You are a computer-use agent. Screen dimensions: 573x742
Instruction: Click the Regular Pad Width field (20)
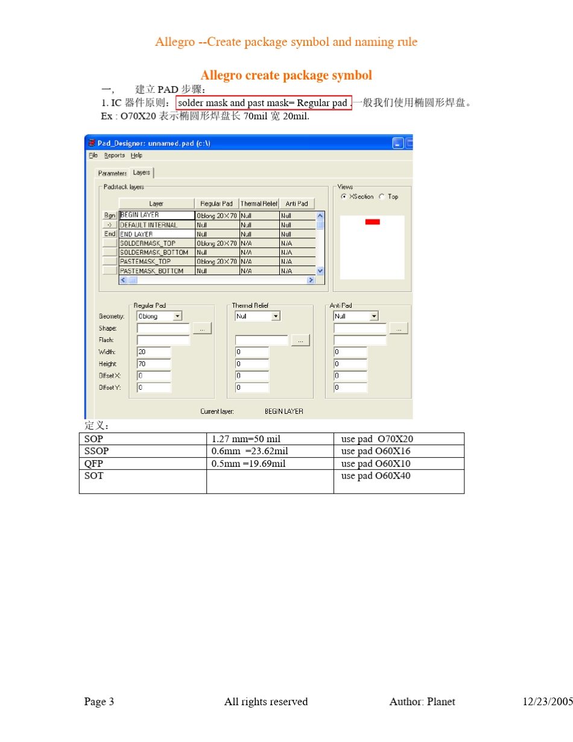click(154, 352)
